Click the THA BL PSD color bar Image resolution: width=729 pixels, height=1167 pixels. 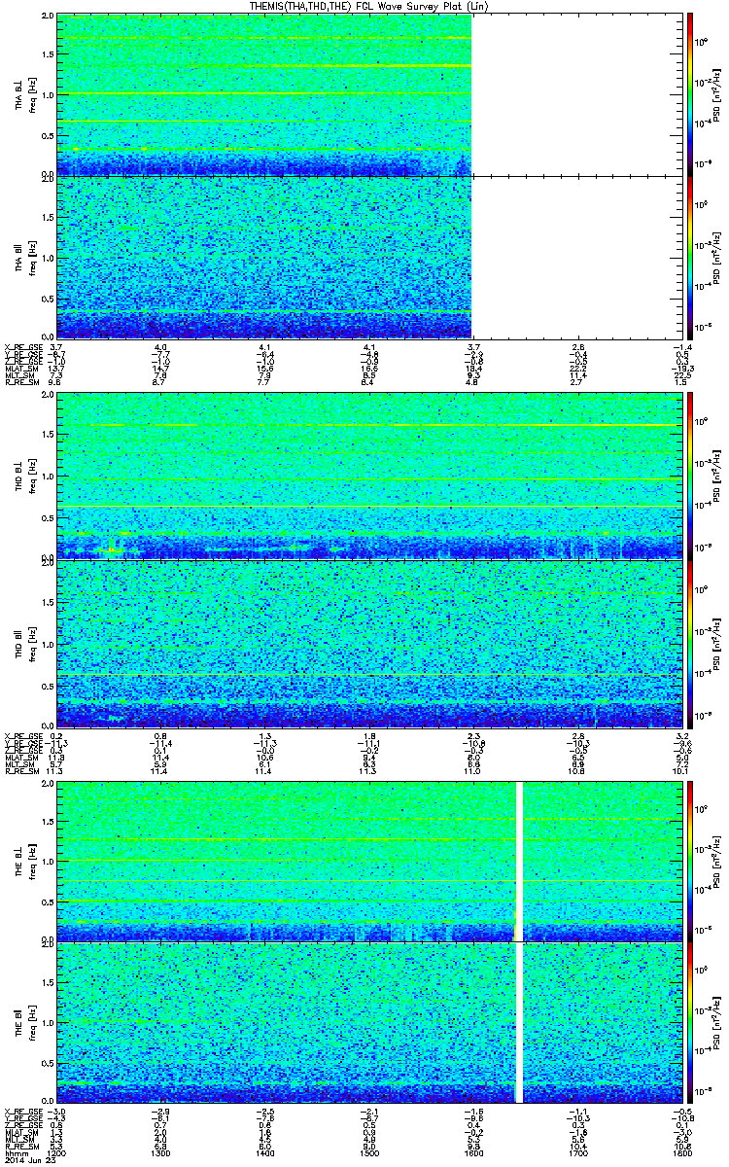690,95
